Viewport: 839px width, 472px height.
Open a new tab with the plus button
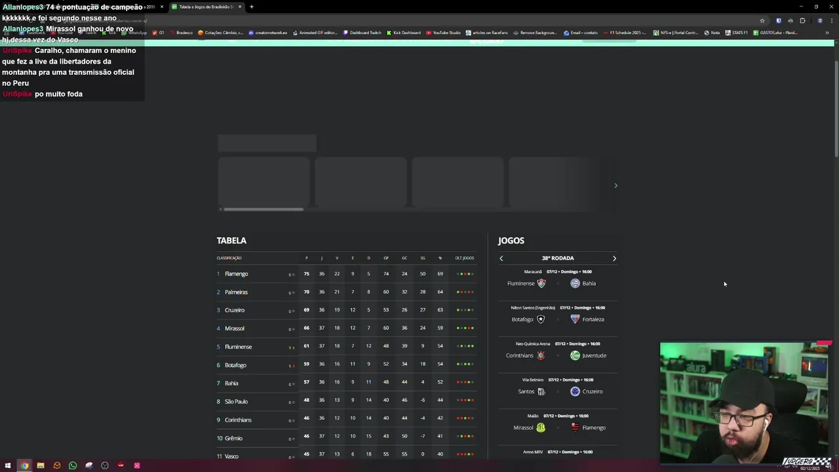(x=252, y=7)
